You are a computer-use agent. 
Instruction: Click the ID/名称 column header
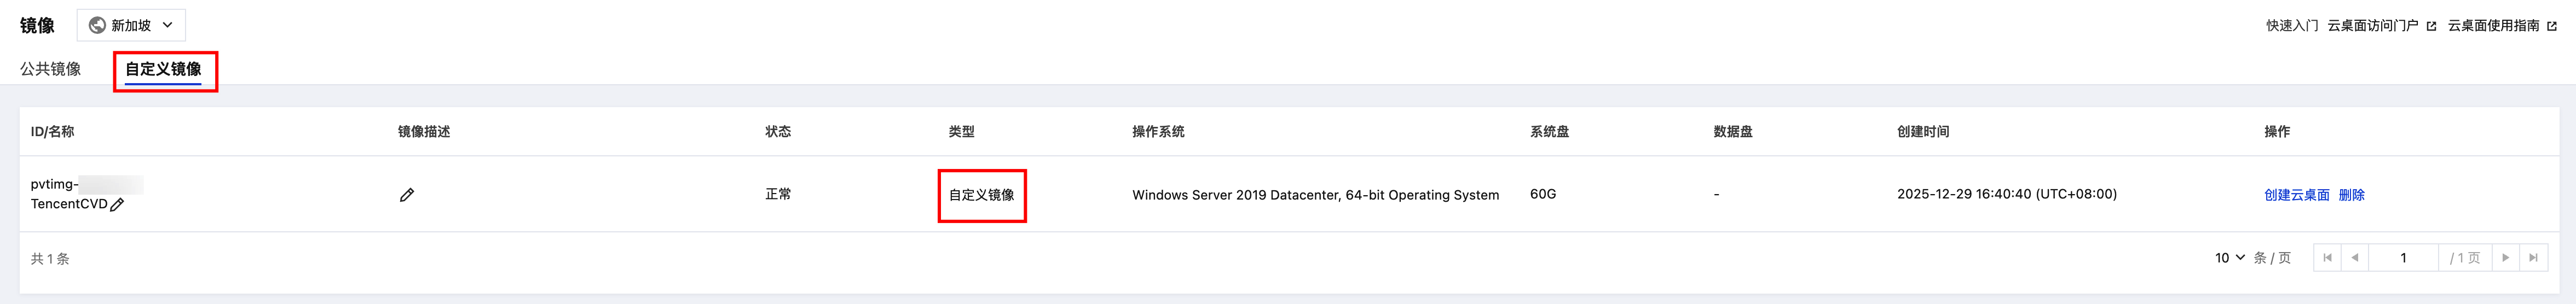52,132
